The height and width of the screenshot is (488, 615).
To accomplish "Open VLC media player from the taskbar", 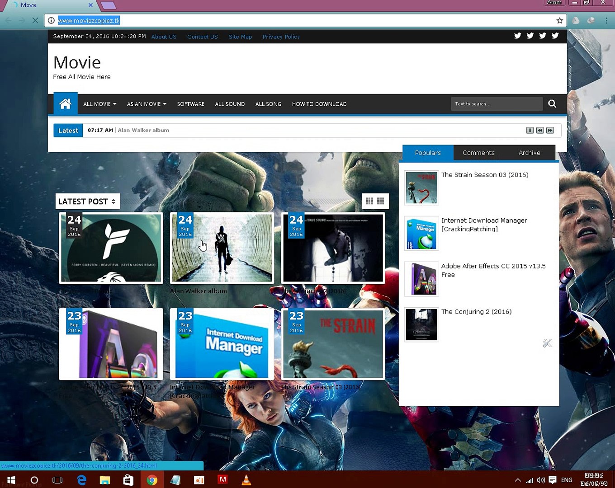I will click(246, 480).
